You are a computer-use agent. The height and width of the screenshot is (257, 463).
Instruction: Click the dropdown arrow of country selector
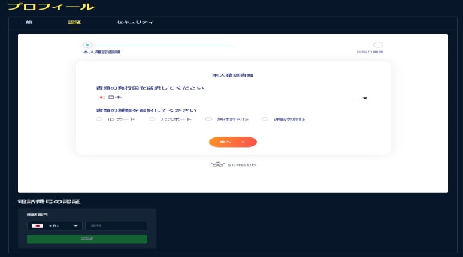(365, 98)
